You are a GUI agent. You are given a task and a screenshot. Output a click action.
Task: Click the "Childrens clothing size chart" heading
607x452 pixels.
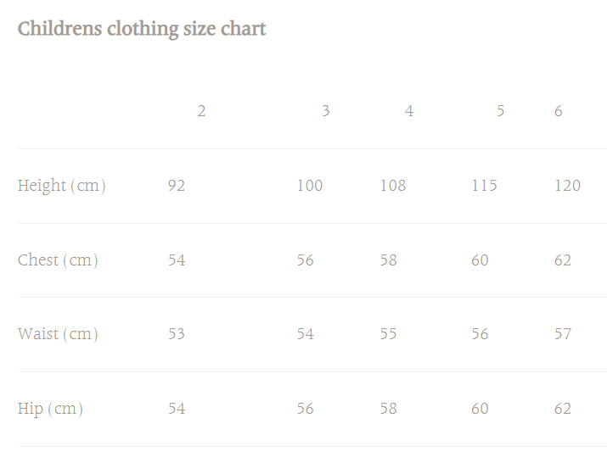(142, 29)
